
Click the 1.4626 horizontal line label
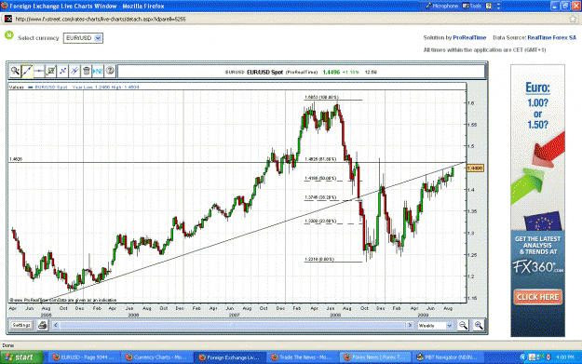tap(16, 159)
